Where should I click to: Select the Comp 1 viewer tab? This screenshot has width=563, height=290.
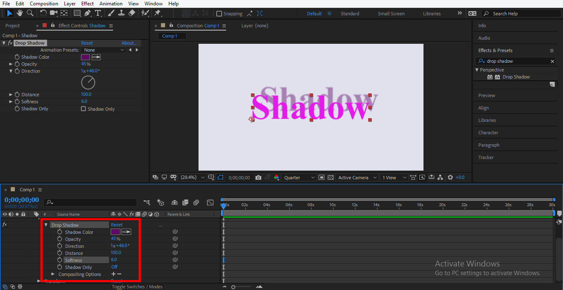(171, 36)
